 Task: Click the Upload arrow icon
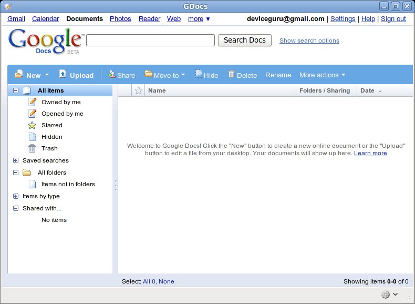point(63,74)
